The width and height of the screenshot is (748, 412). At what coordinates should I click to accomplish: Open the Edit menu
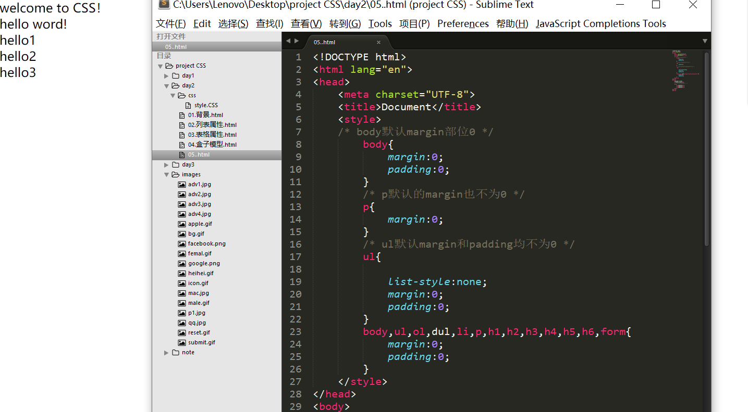coord(202,24)
